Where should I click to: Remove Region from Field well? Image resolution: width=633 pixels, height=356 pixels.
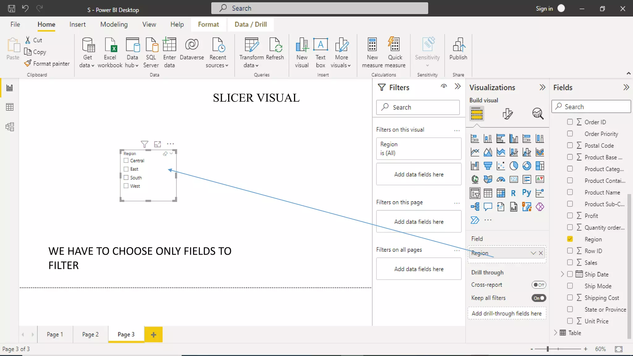point(541,253)
